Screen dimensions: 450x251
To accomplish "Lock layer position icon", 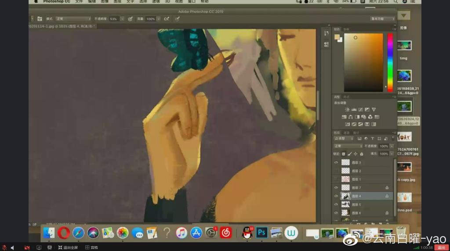I will (x=356, y=154).
